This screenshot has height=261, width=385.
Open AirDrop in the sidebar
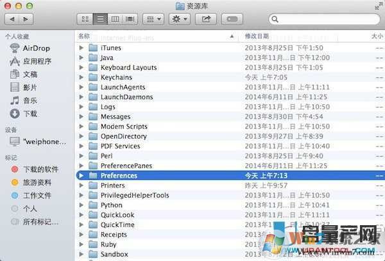point(30,48)
